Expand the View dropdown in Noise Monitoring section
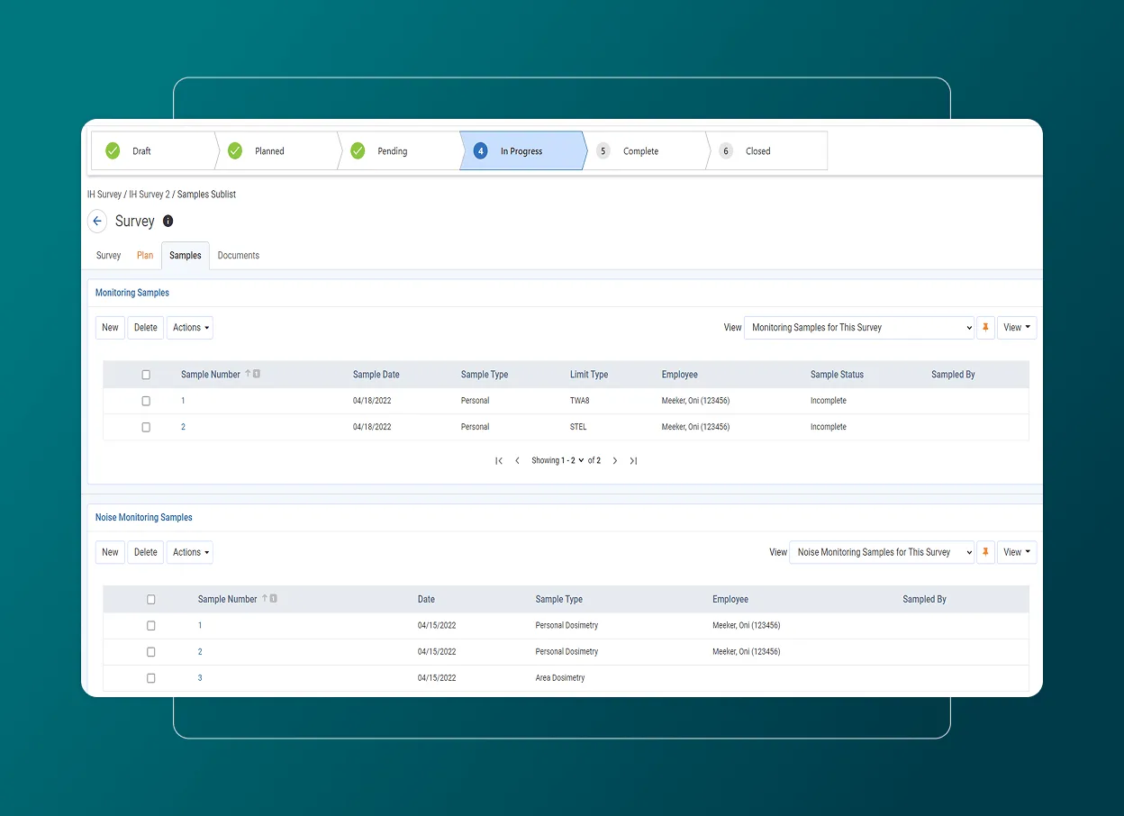The image size is (1124, 816). tap(1016, 551)
